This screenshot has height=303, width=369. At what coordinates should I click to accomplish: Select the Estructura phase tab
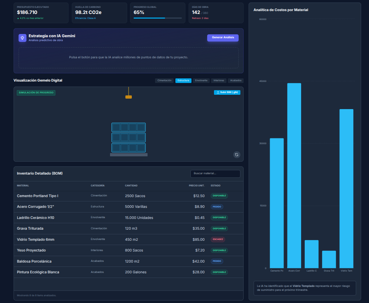(x=183, y=80)
